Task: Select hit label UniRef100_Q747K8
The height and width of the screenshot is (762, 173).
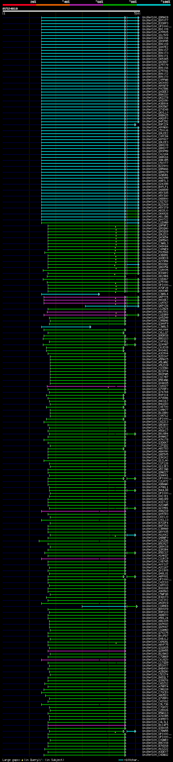Action: (x=155, y=392)
